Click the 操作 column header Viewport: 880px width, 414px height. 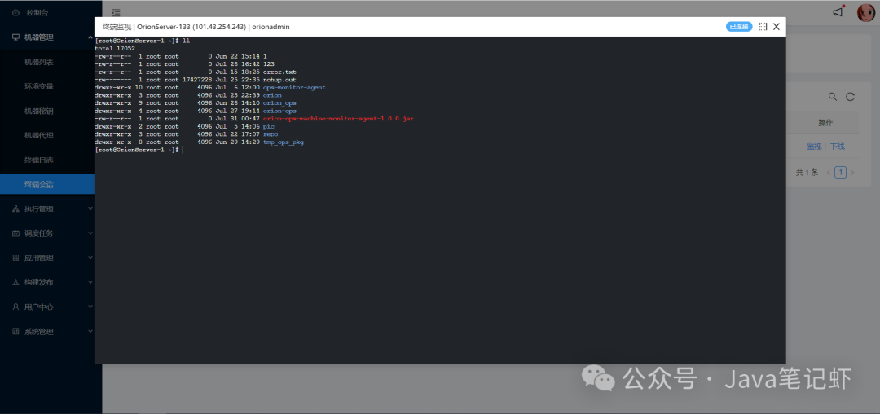coord(825,123)
